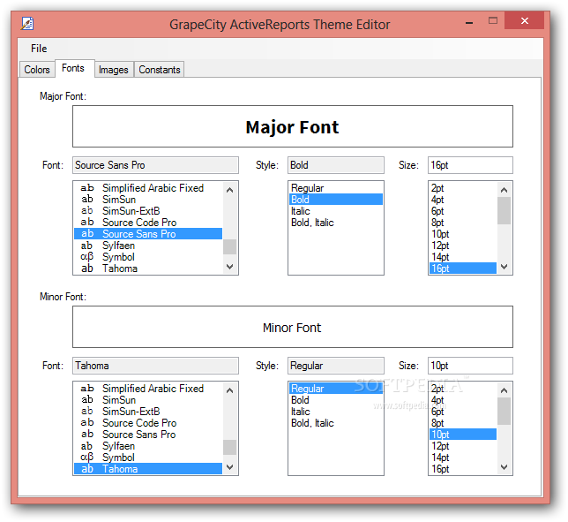The height and width of the screenshot is (522, 568).
Task: Choose SimSun in the Minor Font list
Action: [148, 400]
